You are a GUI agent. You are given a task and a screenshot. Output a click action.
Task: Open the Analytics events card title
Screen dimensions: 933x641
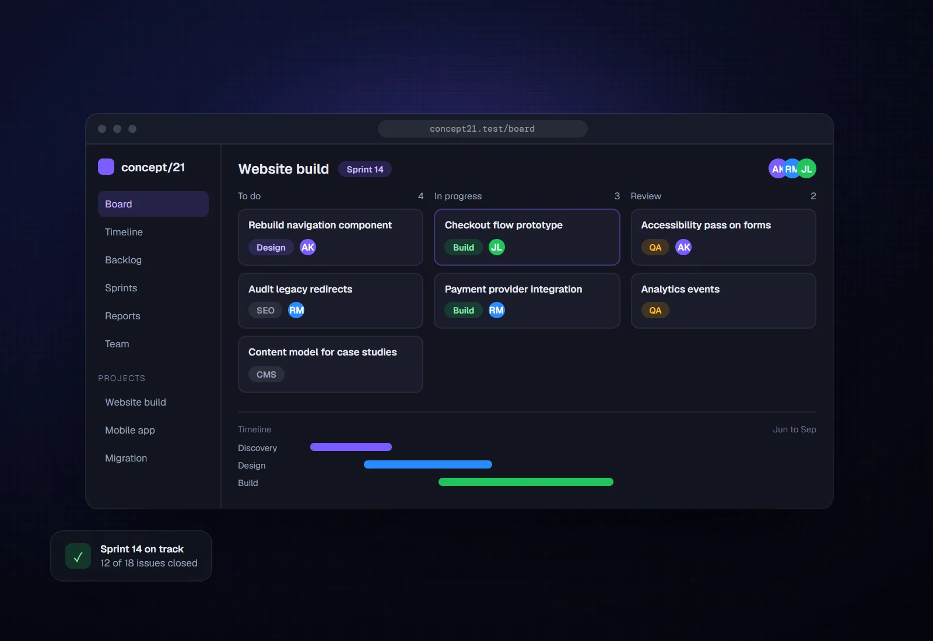[681, 289]
